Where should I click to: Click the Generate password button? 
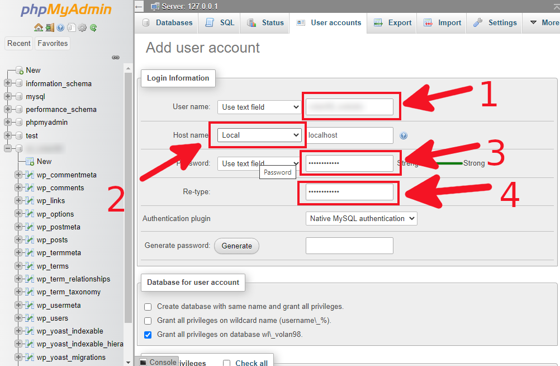(236, 246)
